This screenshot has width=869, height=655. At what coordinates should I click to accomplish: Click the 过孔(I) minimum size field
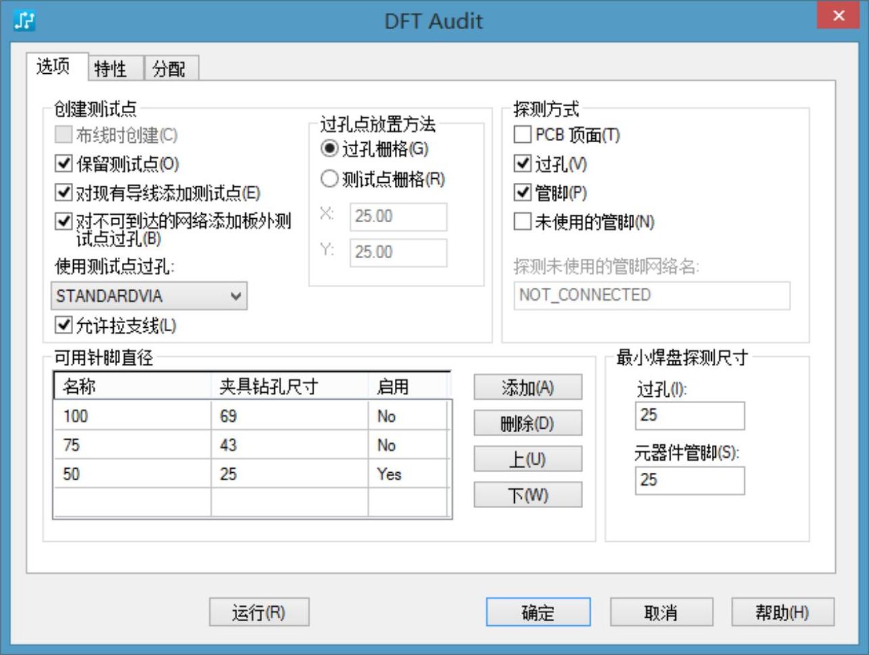click(689, 415)
